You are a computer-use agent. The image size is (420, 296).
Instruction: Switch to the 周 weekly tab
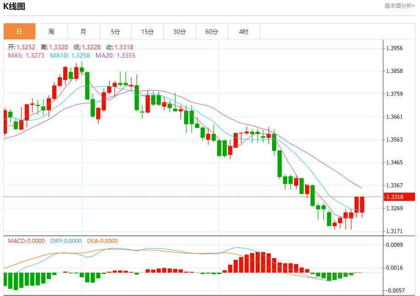pos(51,32)
